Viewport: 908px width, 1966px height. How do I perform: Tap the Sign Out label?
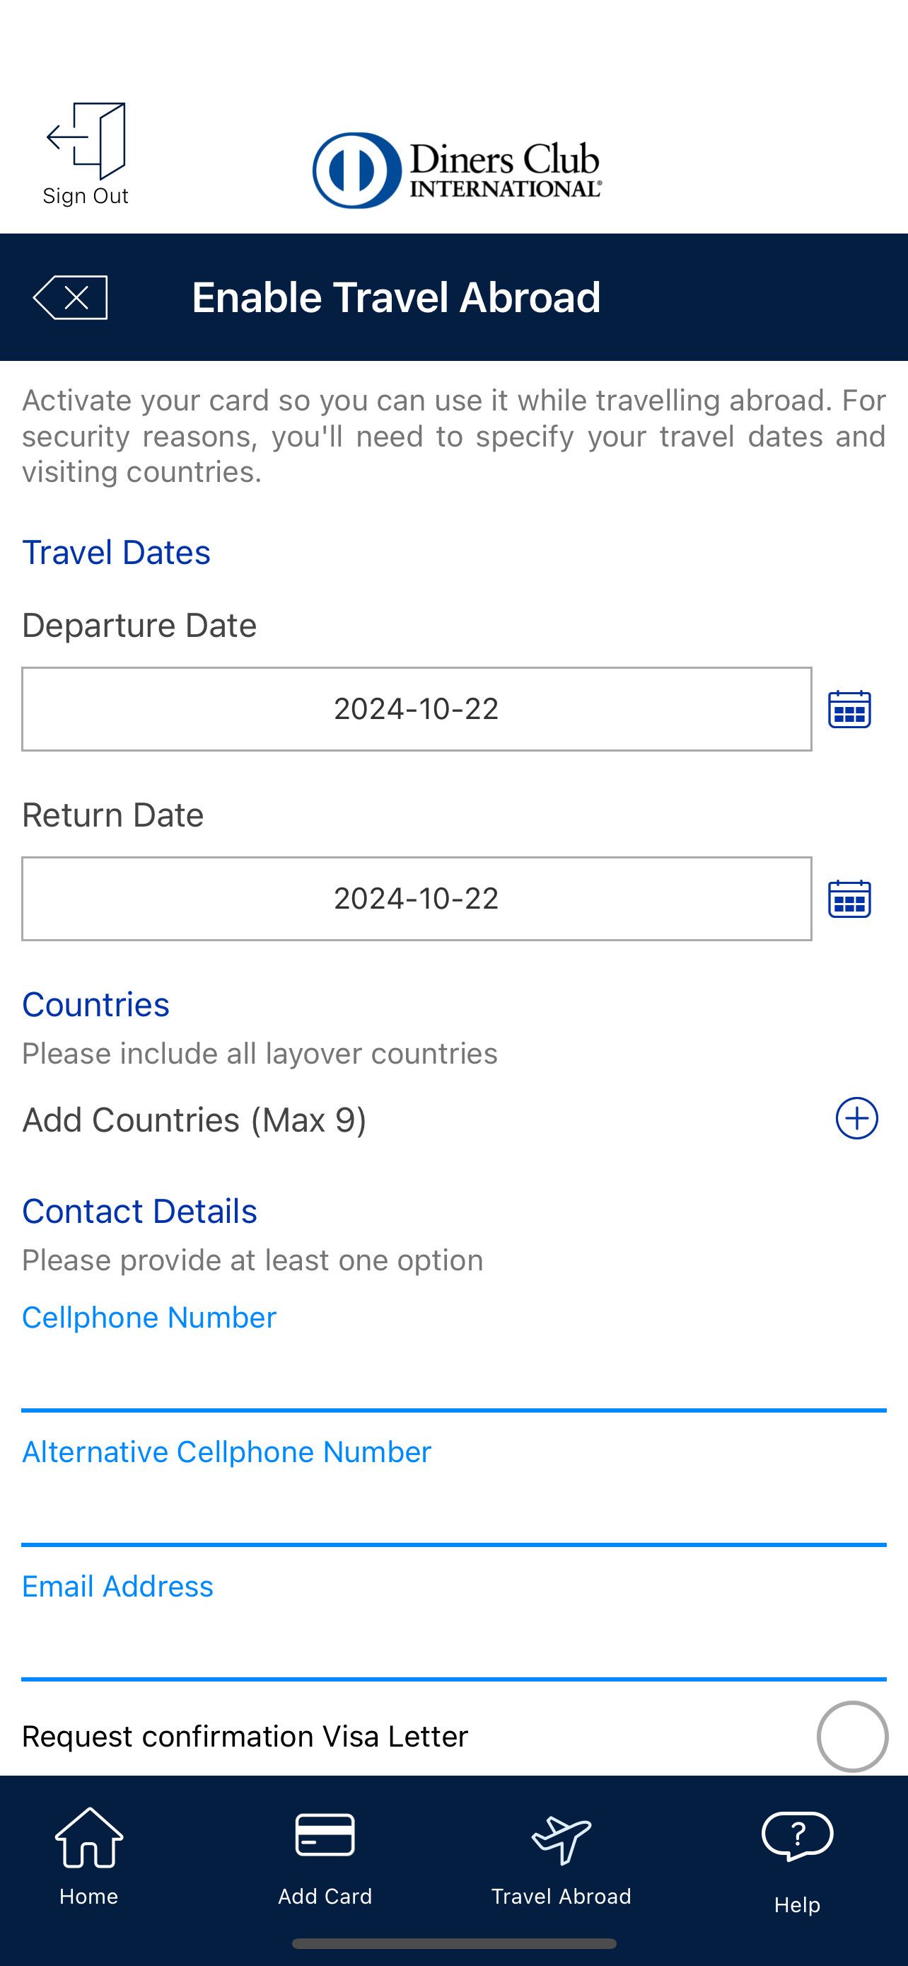click(x=86, y=196)
